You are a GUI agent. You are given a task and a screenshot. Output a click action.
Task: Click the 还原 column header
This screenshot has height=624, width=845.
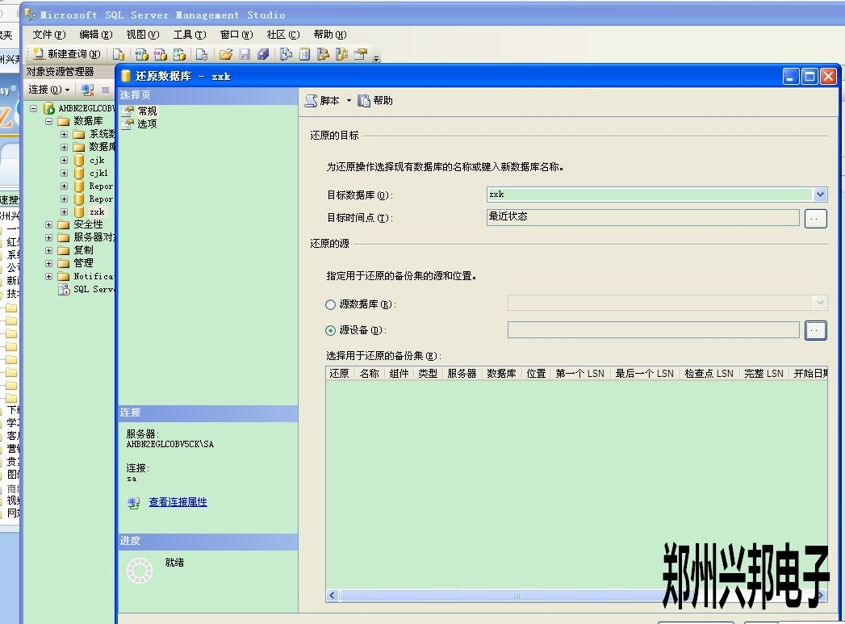(340, 374)
